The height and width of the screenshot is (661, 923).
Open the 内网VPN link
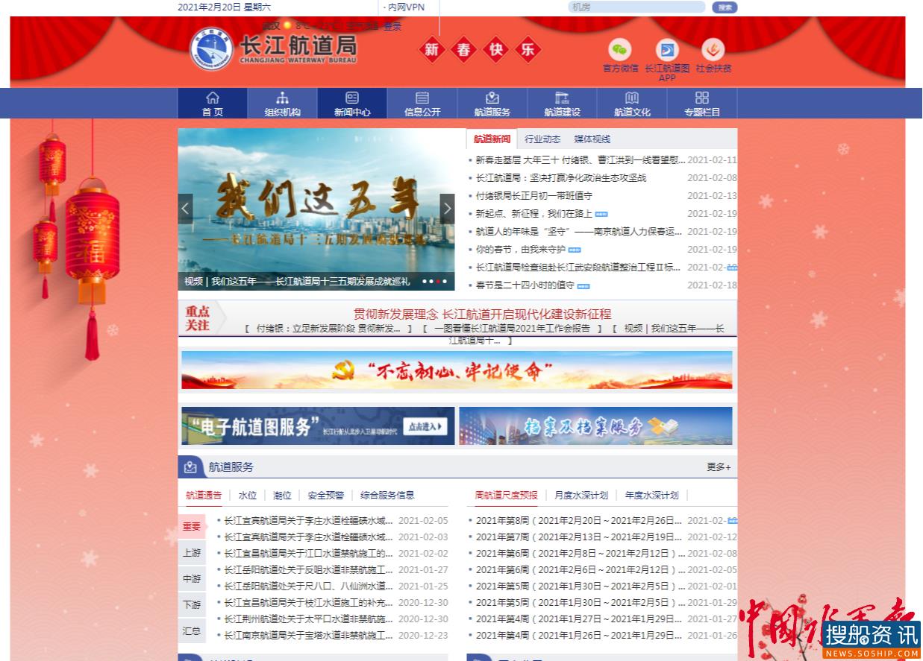point(407,7)
